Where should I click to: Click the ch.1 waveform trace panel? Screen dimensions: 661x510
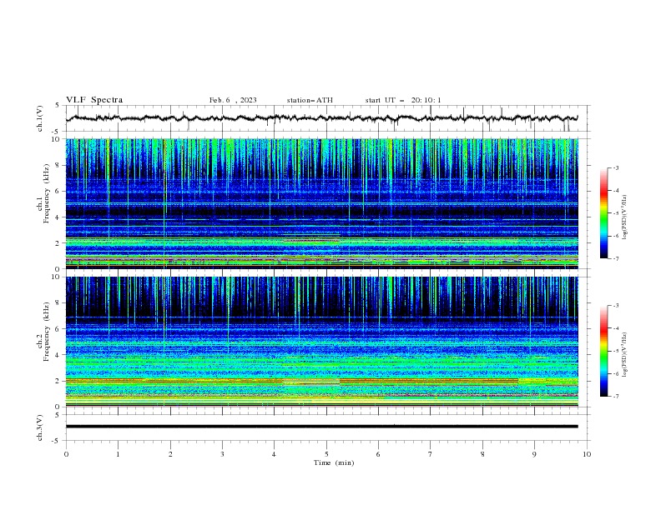point(328,118)
